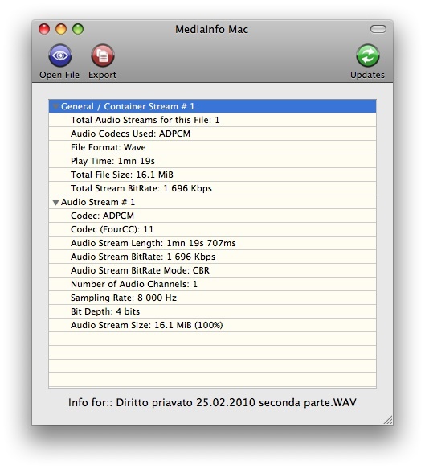
Task: Select the Codec (FourCC): 11 row
Action: pyautogui.click(x=212, y=229)
